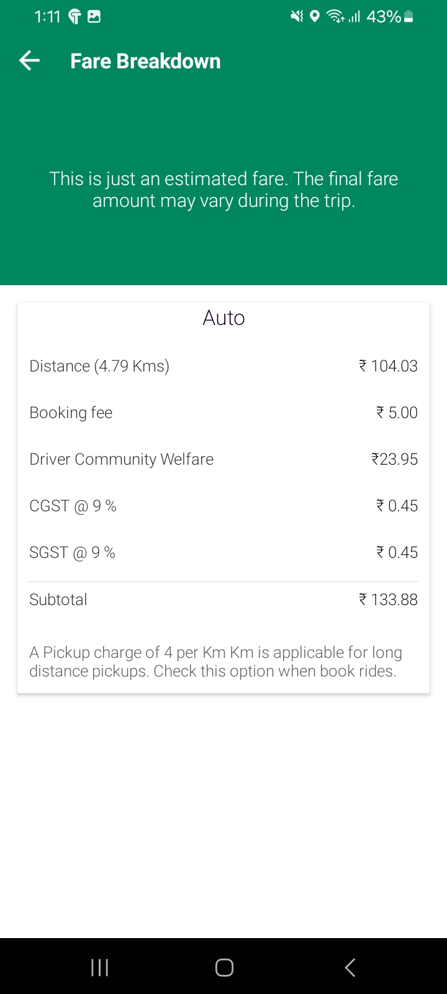Tap the Wi-Fi signal status icon
The height and width of the screenshot is (994, 447).
(x=336, y=17)
